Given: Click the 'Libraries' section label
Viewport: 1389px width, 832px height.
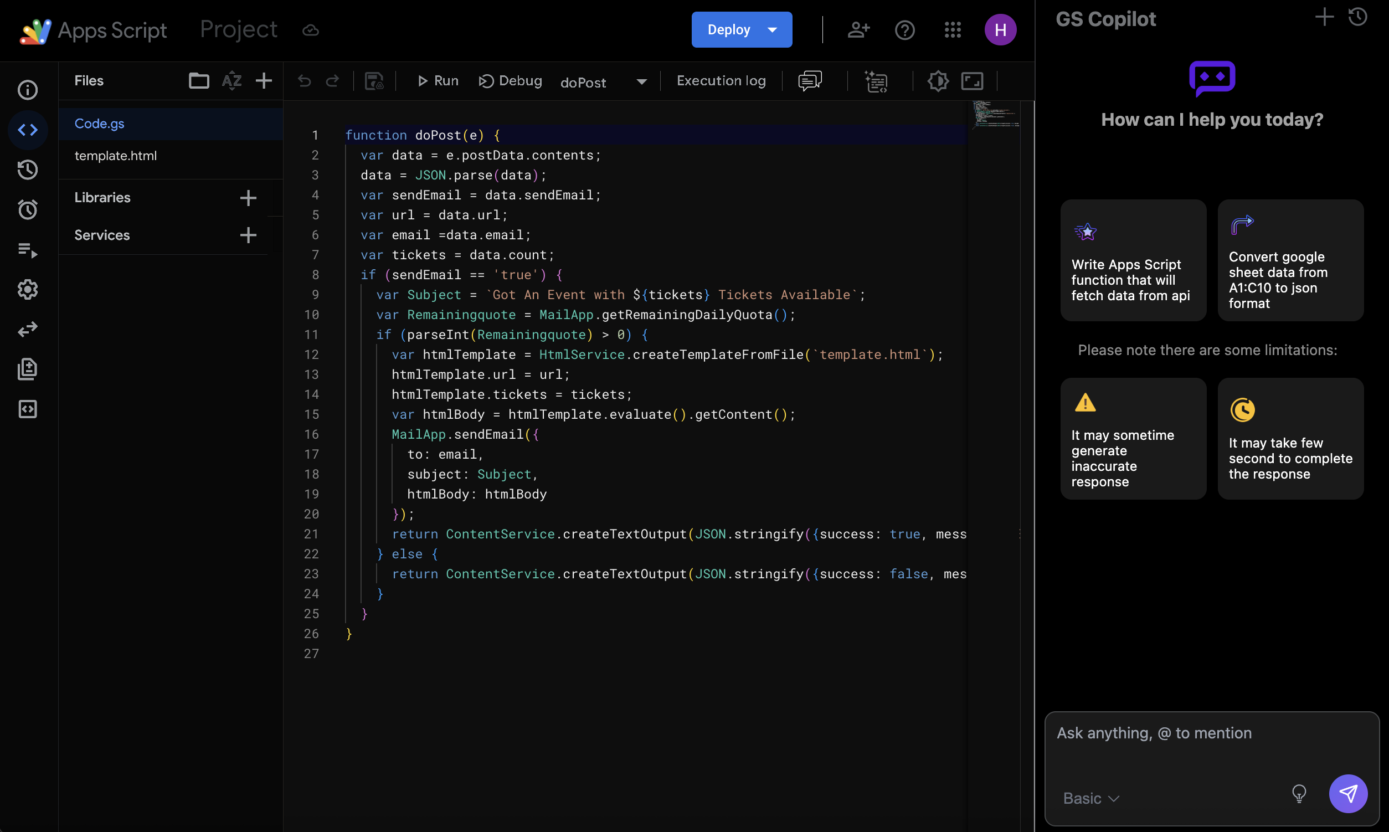Looking at the screenshot, I should coord(102,197).
